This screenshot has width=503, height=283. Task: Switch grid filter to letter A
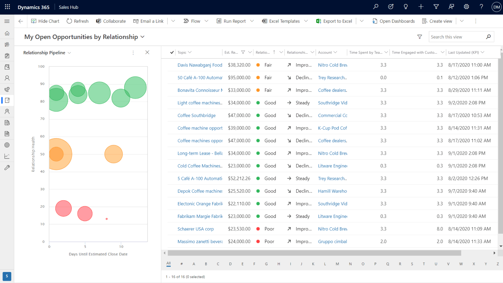pos(194,264)
